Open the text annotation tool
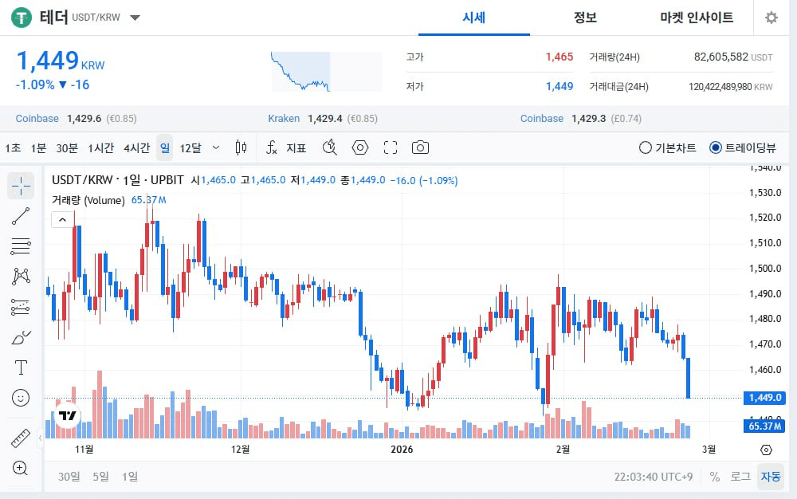 click(x=22, y=367)
